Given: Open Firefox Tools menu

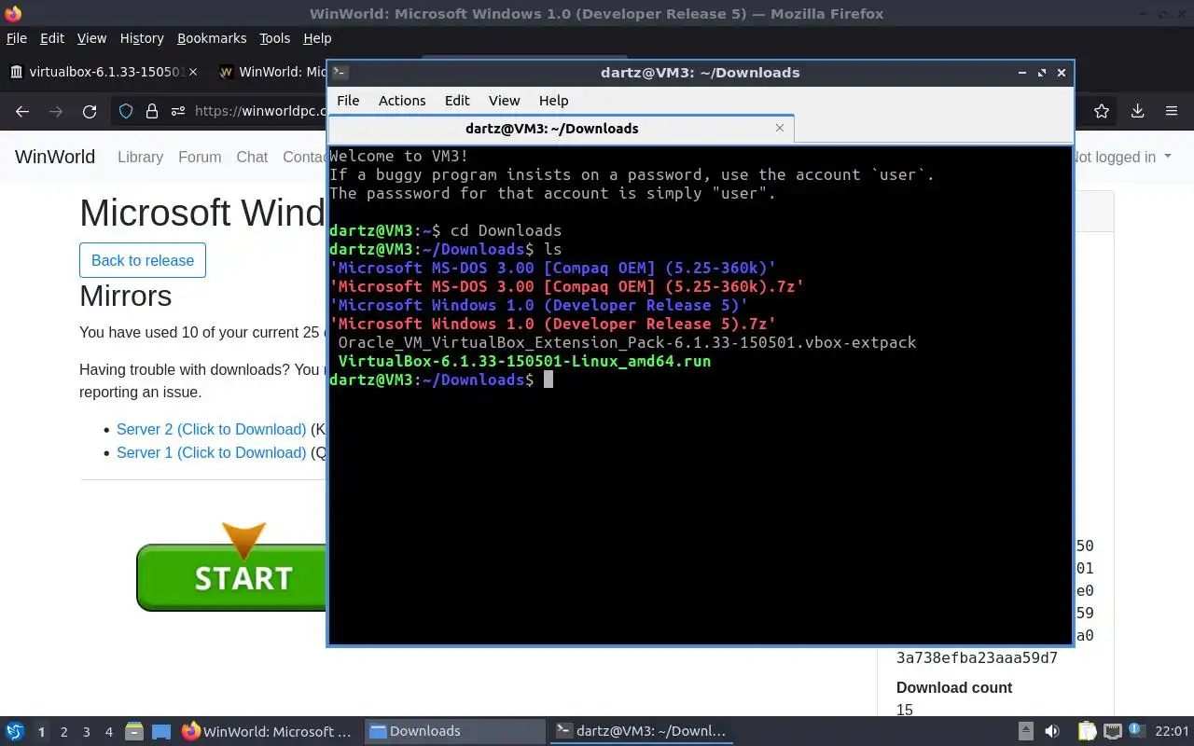Looking at the screenshot, I should click(274, 38).
